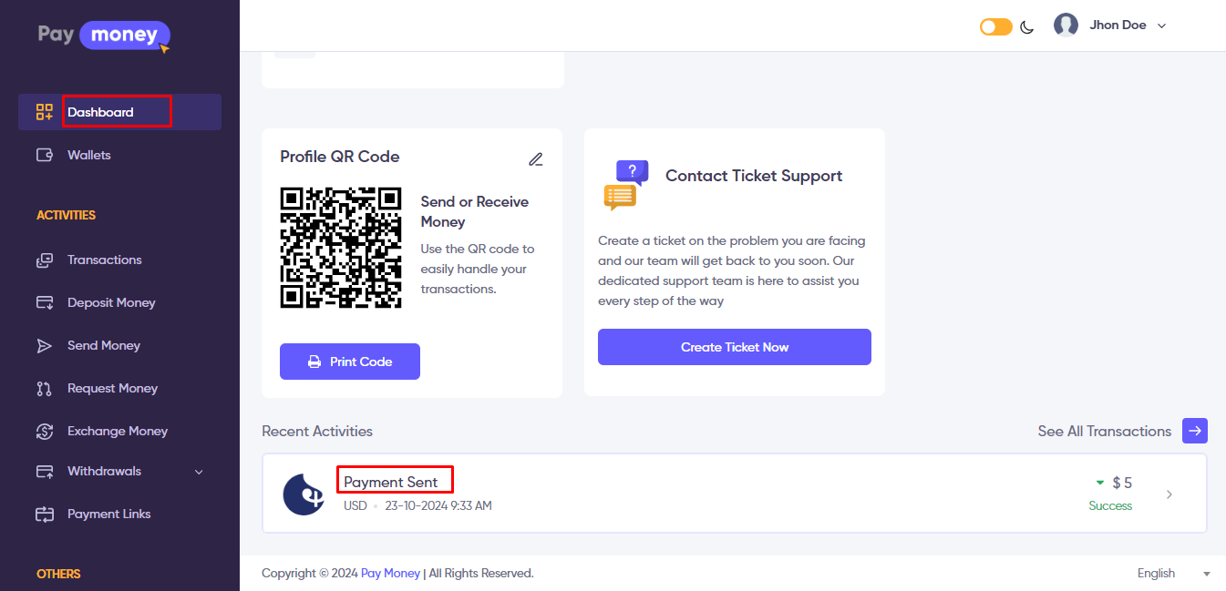Click the Dashboard grid icon
This screenshot has width=1226, height=591.
point(45,112)
